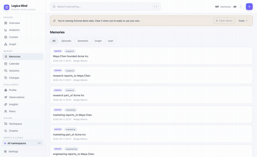Open memory 'research reports_to Maya Chen'

[151, 75]
